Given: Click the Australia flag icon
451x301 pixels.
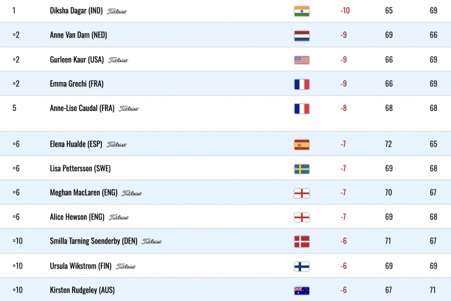Looking at the screenshot, I should pos(302,290).
